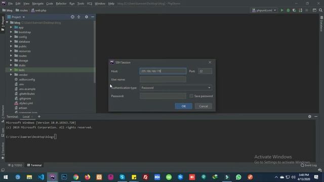Enable Save password checkbox
Screen dimensions: 324x182
(x=191, y=96)
